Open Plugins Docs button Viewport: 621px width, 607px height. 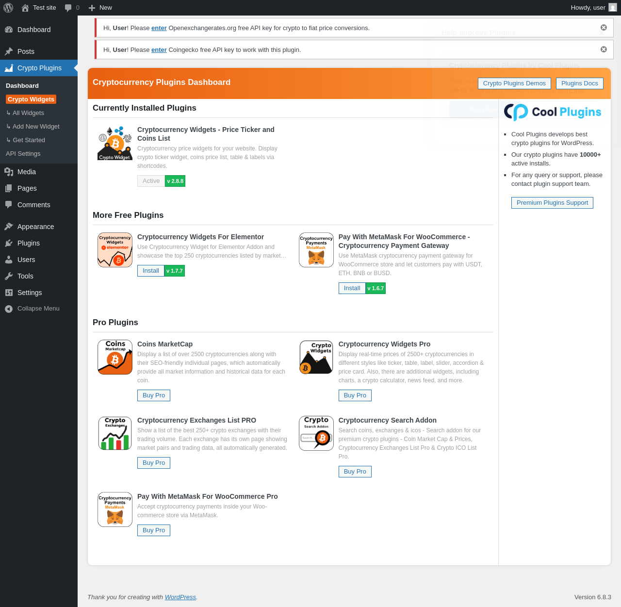tap(580, 83)
